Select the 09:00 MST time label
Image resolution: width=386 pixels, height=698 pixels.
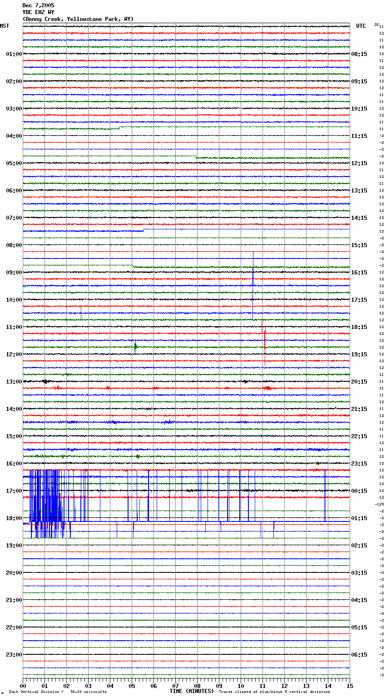[14, 273]
